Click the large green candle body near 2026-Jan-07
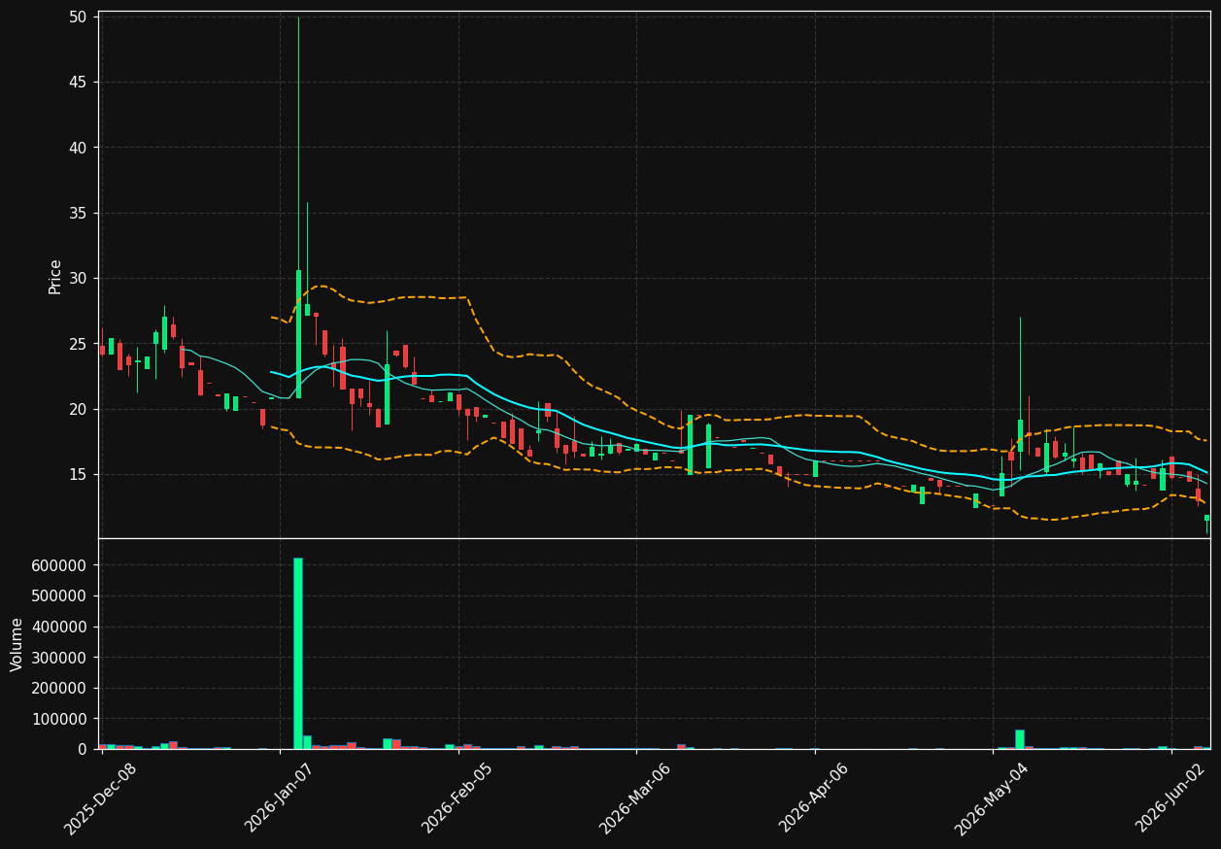This screenshot has height=849, width=1221. click(x=298, y=334)
